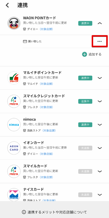Tap the info icon in bottom banner
This screenshot has width=109, height=218.
pyautogui.click(x=24, y=212)
